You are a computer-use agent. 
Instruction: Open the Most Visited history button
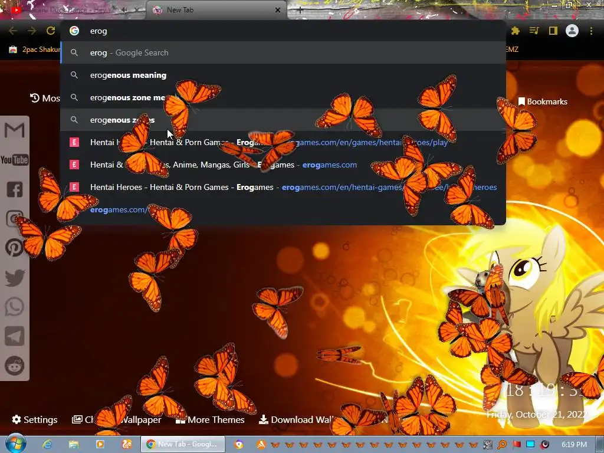(45, 99)
